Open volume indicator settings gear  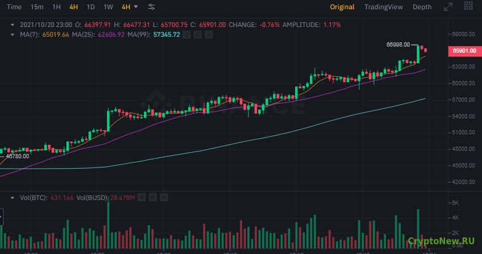tap(152, 198)
